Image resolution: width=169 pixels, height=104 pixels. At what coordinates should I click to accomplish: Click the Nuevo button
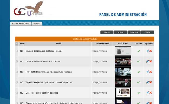[107, 32]
